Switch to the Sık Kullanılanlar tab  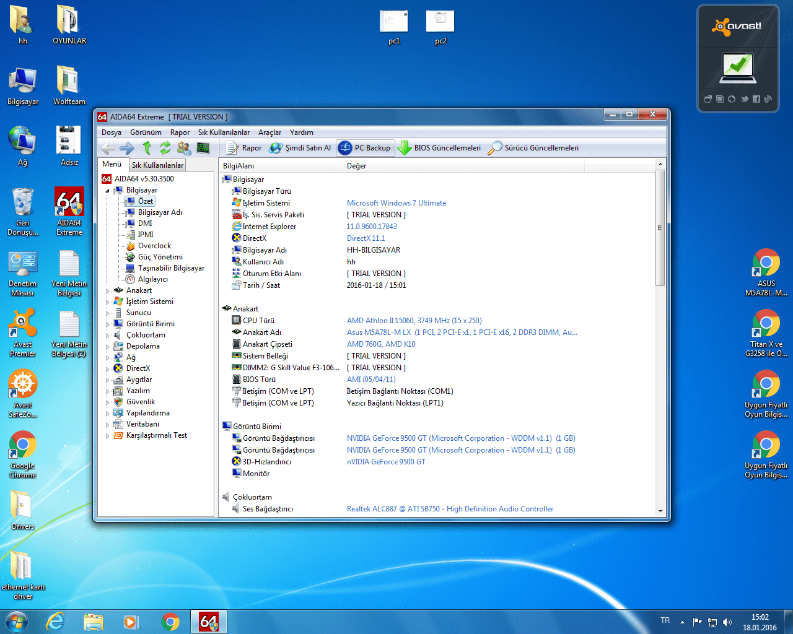(x=157, y=165)
